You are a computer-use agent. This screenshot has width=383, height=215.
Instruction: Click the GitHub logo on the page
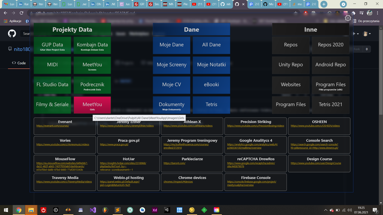[x=12, y=33]
